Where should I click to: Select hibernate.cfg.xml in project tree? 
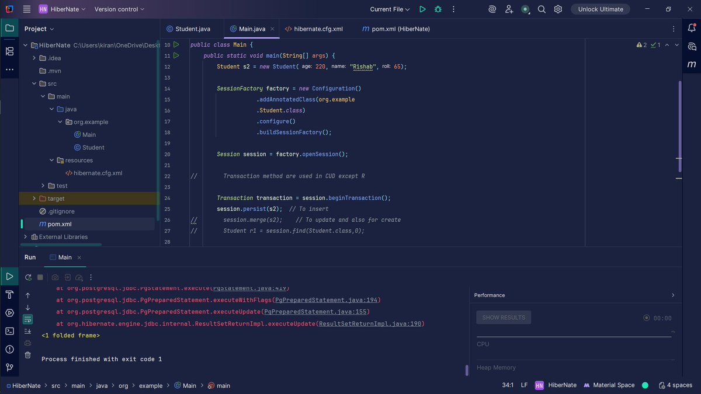[93, 173]
